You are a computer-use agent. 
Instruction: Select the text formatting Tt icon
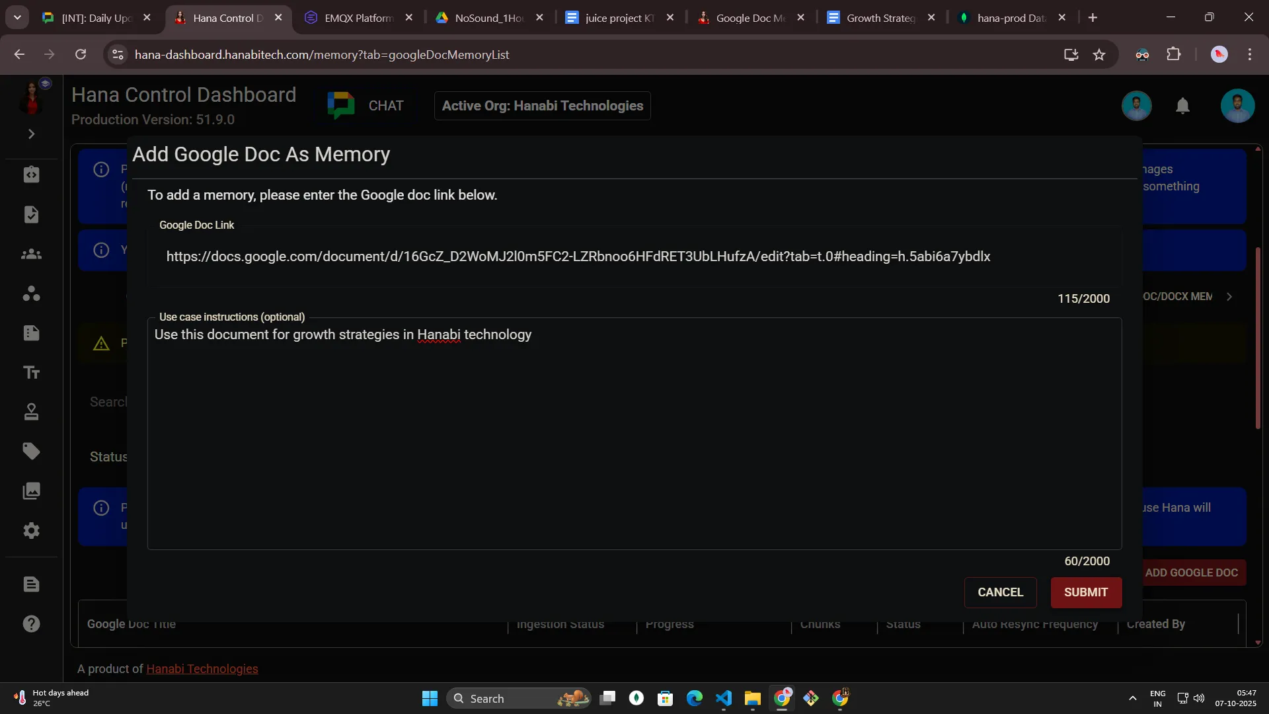tap(31, 372)
